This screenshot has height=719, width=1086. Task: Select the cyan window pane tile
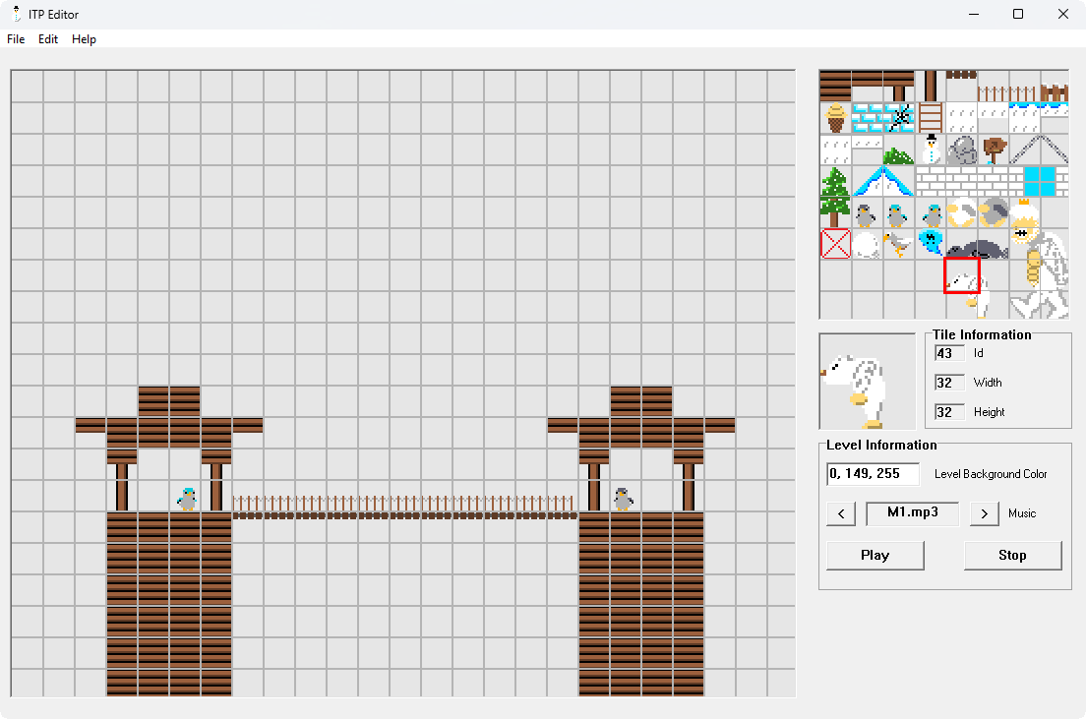point(1040,182)
